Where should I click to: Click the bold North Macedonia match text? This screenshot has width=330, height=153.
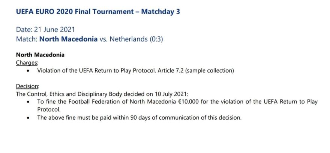(x=69, y=39)
